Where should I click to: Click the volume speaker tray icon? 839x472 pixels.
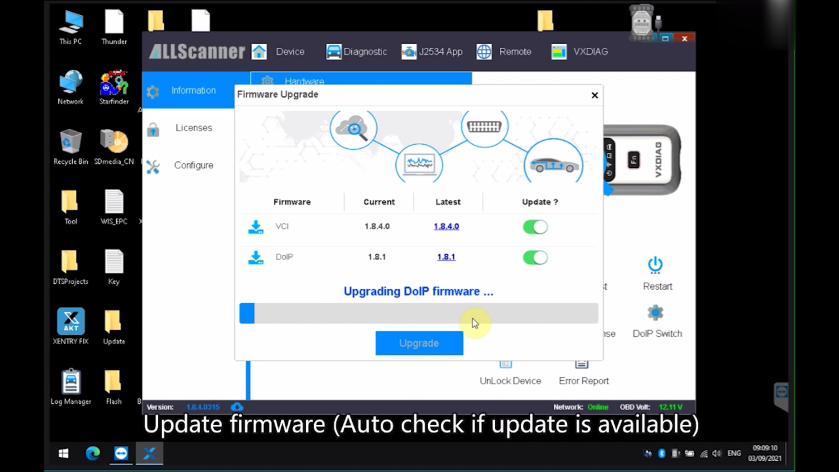click(717, 453)
